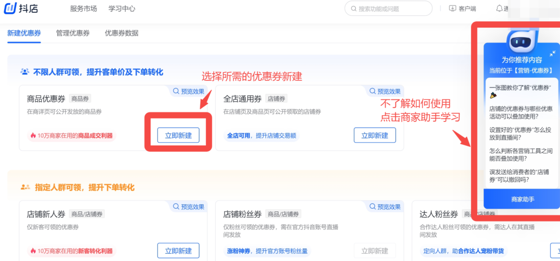Click the 商品券 tag label

pyautogui.click(x=80, y=99)
